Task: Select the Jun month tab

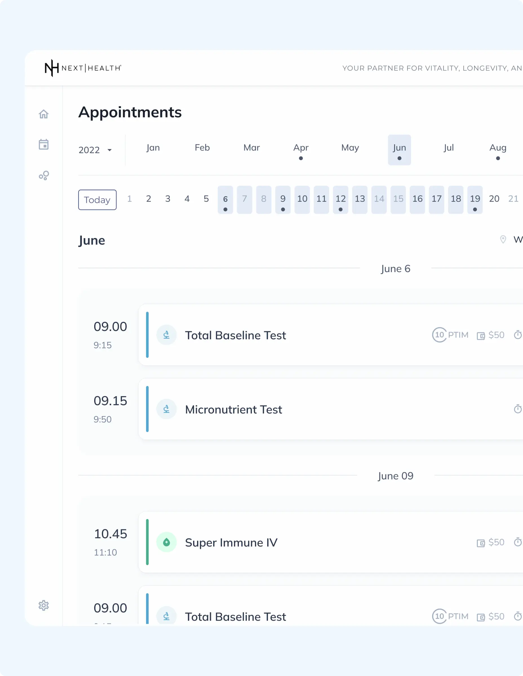Action: (400, 150)
